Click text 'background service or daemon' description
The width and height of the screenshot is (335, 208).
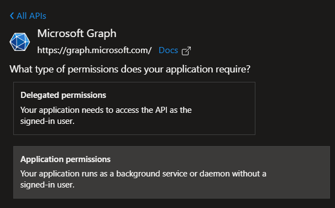(x=143, y=179)
